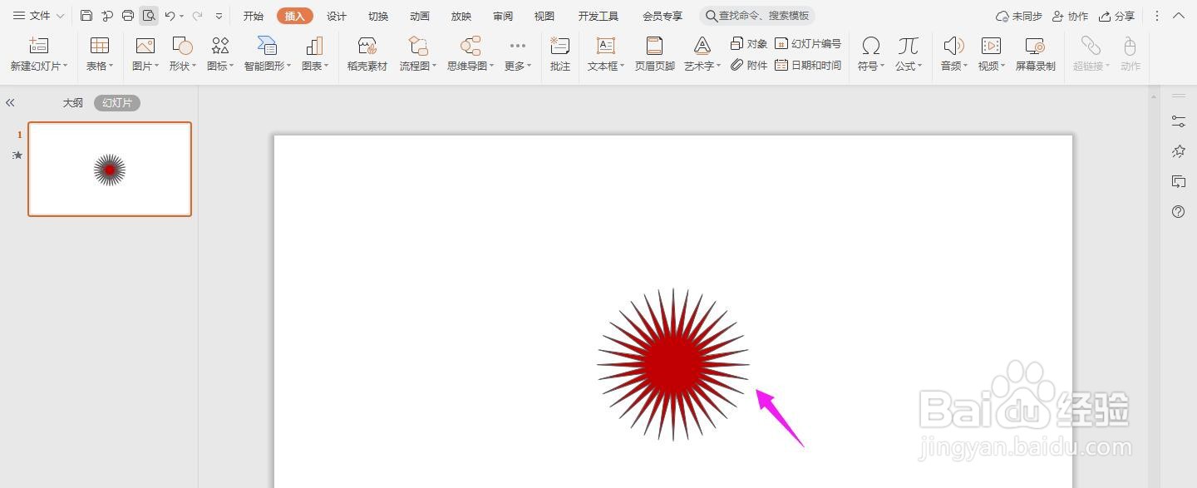Image resolution: width=1197 pixels, height=488 pixels.
Task: Select the red starburst shape on the slide
Action: [673, 364]
